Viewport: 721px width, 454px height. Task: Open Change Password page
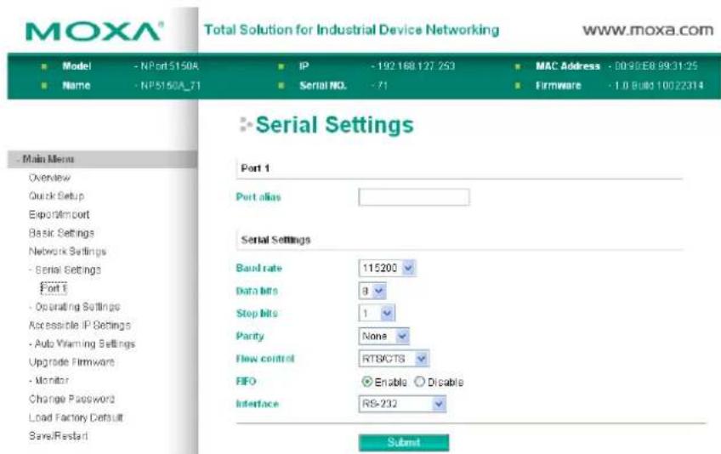pyautogui.click(x=71, y=399)
